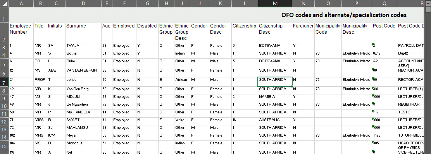431x154 pixels.
Task: Select ethnic group desc cell 'White'
Action: click(x=182, y=121)
